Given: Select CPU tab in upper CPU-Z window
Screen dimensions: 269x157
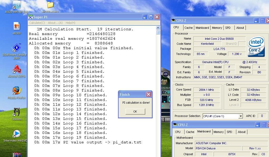Looking at the screenshot, I should pos(176,27).
